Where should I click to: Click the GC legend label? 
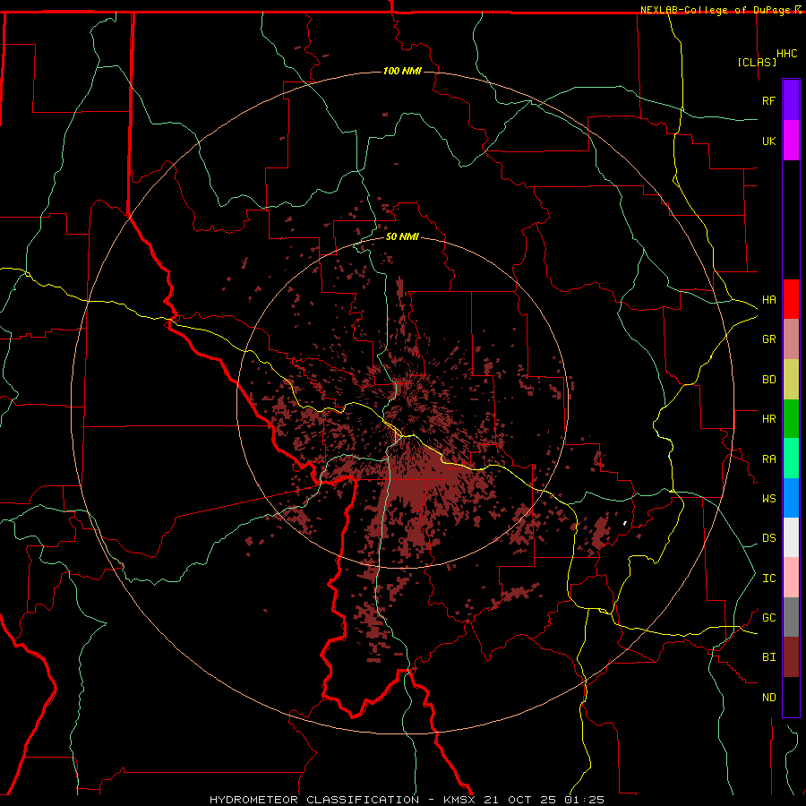pyautogui.click(x=768, y=618)
